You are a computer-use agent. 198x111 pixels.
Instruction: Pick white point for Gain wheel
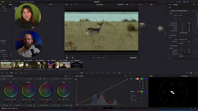[x=40, y=82]
